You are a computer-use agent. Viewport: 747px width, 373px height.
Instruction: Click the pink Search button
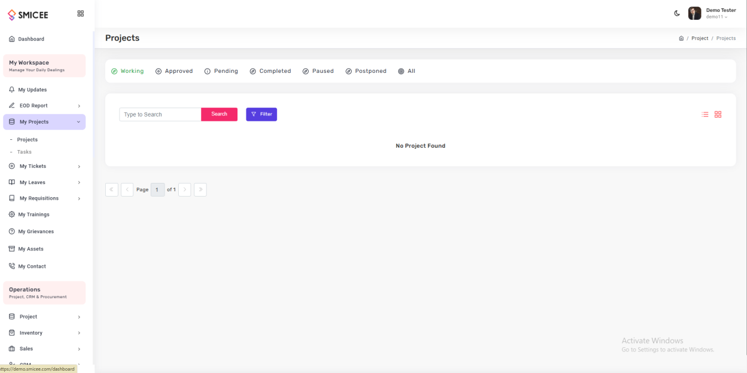tap(219, 114)
